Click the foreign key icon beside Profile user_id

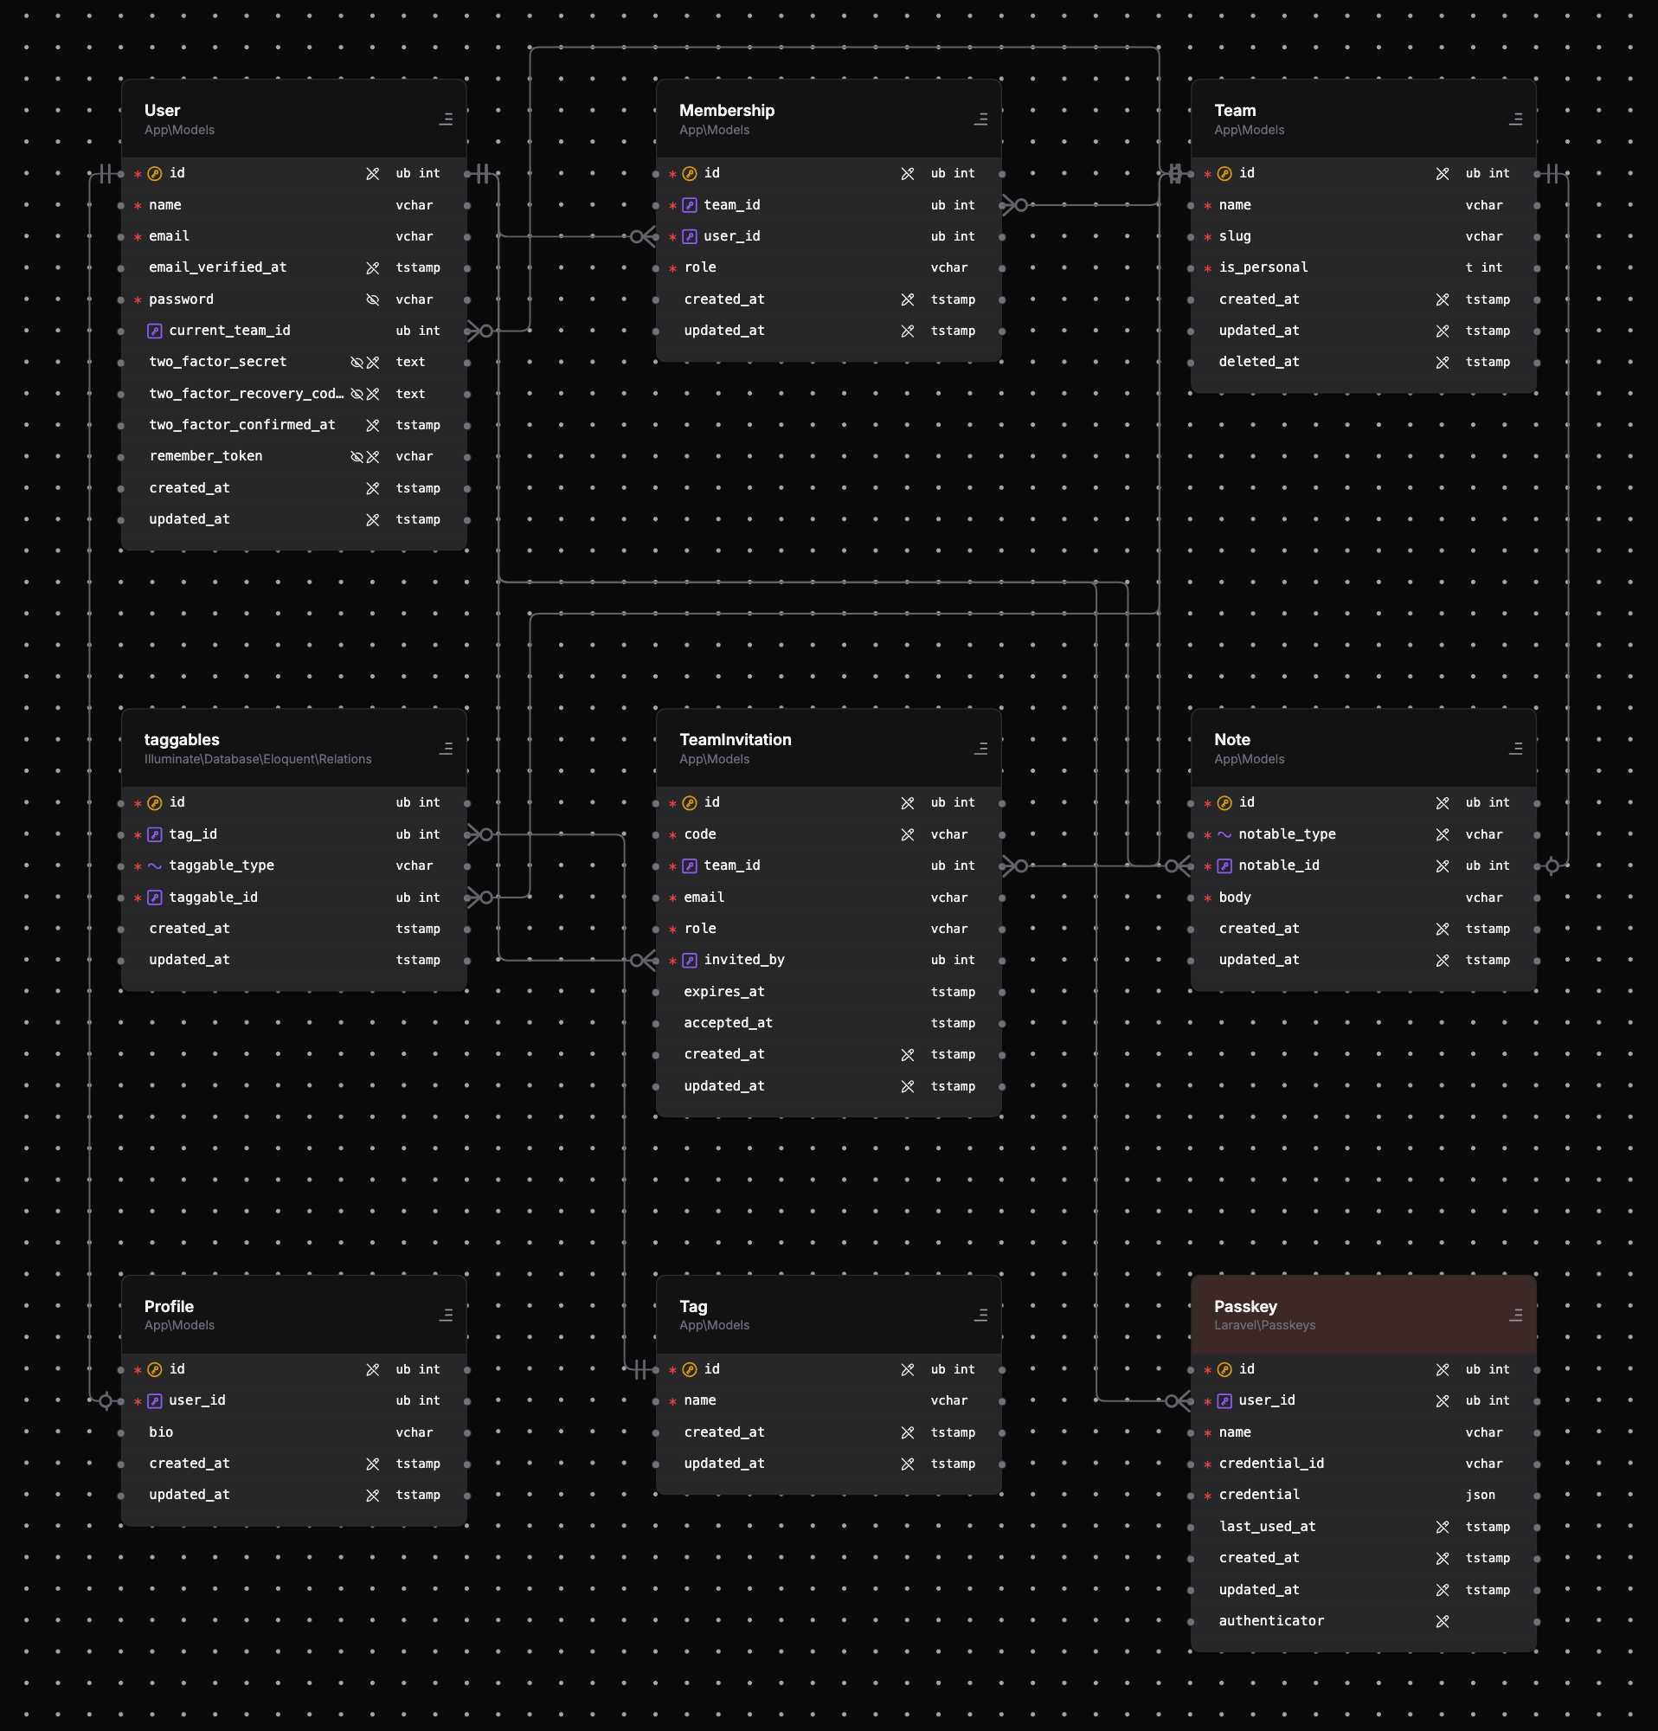point(155,1401)
